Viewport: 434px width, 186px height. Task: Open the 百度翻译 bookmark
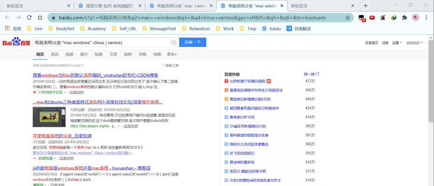[299, 28]
